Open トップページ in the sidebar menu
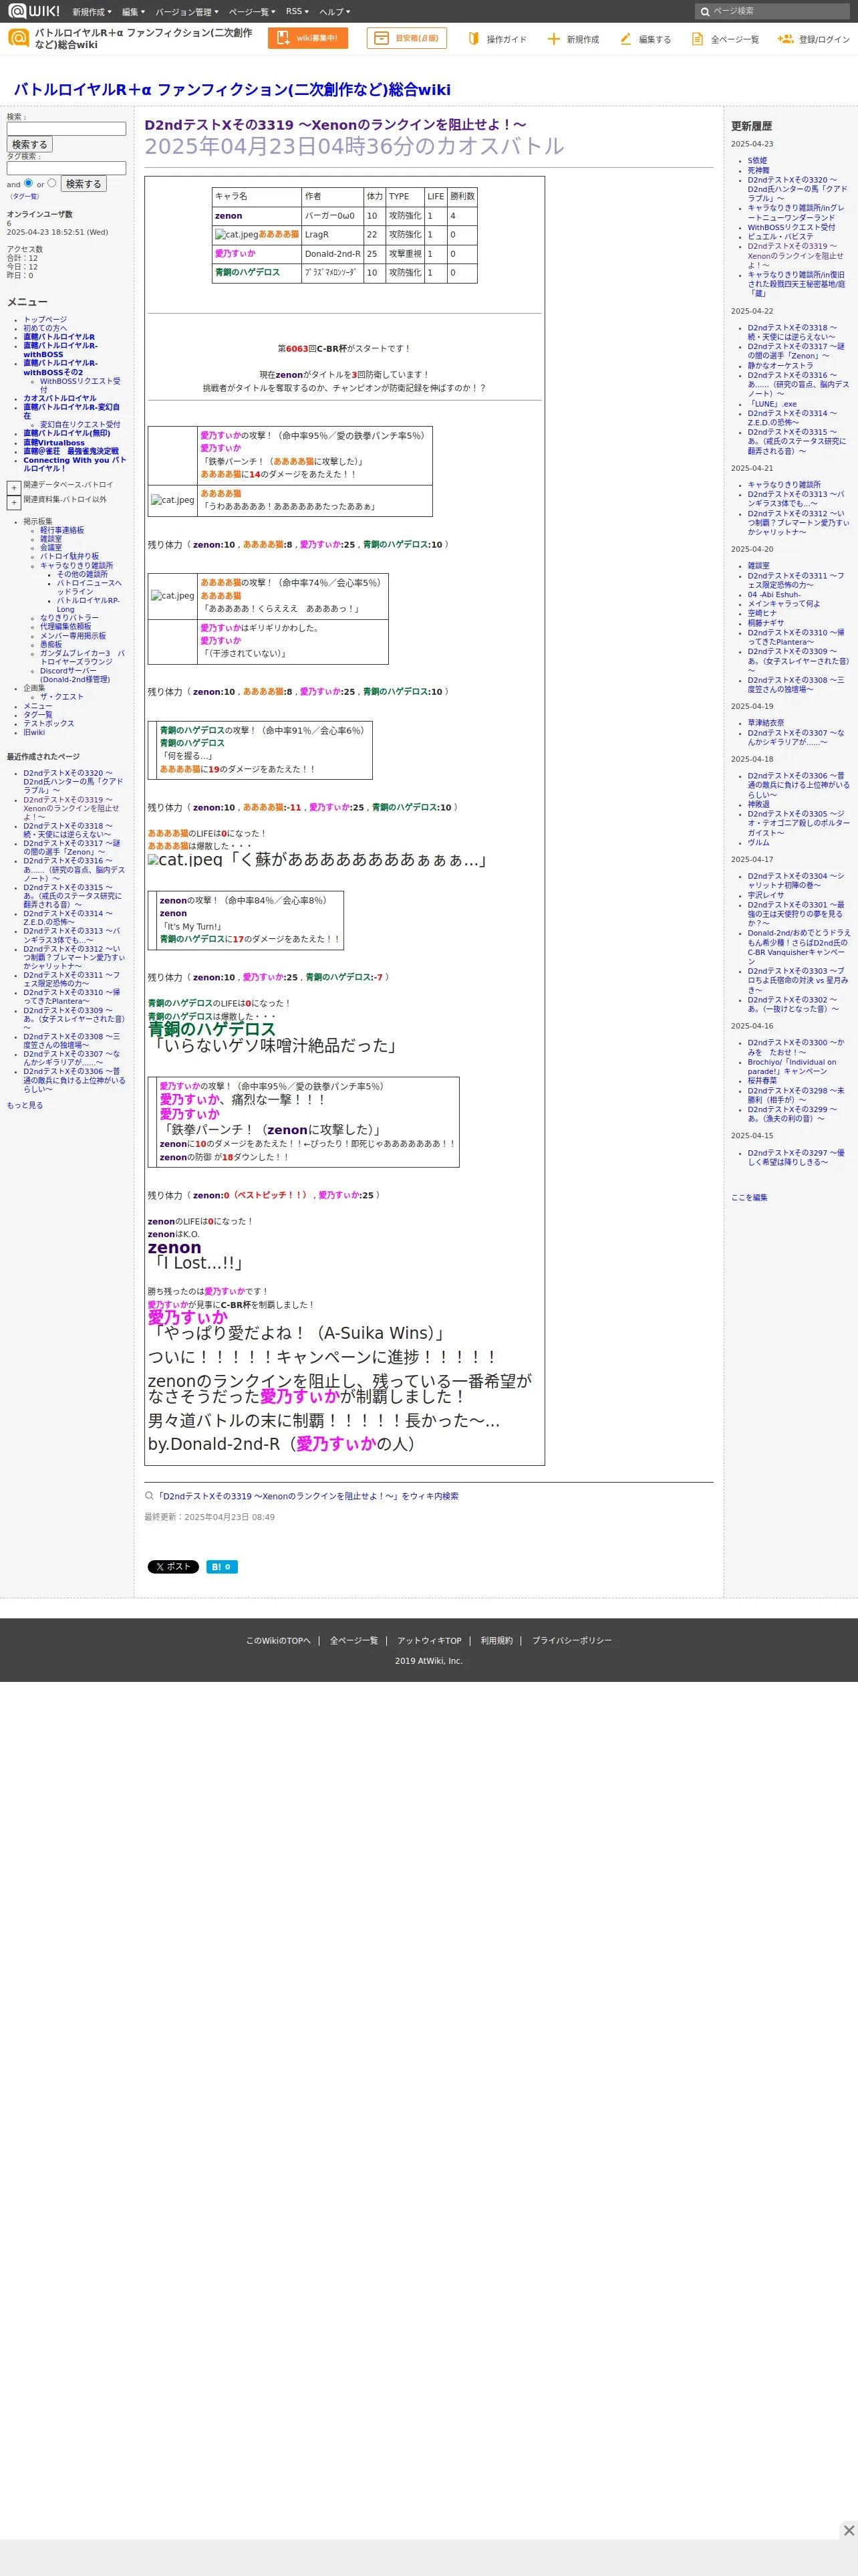Screen dimensions: 858x2576 [46, 320]
